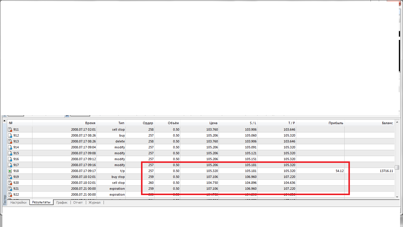
Task: Select S/L value 105.091 in row 914
Action: point(251,147)
